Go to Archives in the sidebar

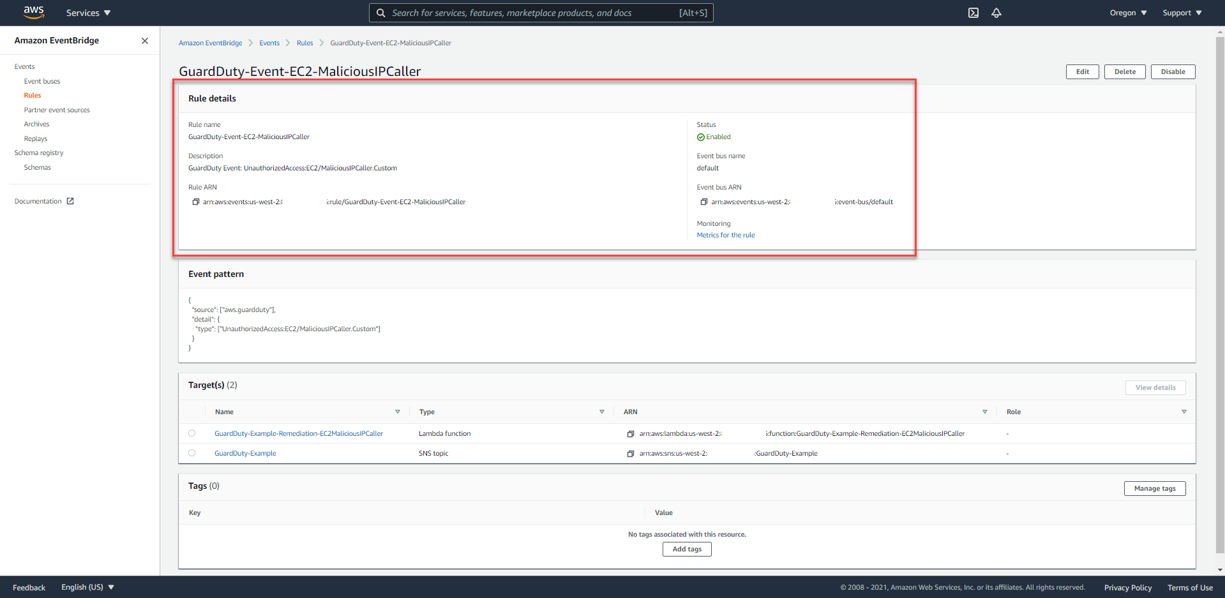[x=36, y=124]
